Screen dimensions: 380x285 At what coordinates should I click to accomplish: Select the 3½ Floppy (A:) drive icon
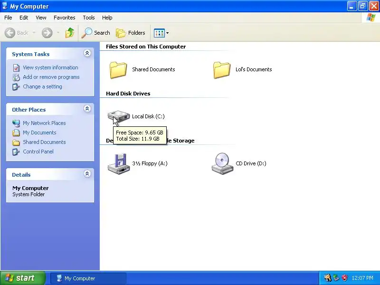(x=118, y=163)
